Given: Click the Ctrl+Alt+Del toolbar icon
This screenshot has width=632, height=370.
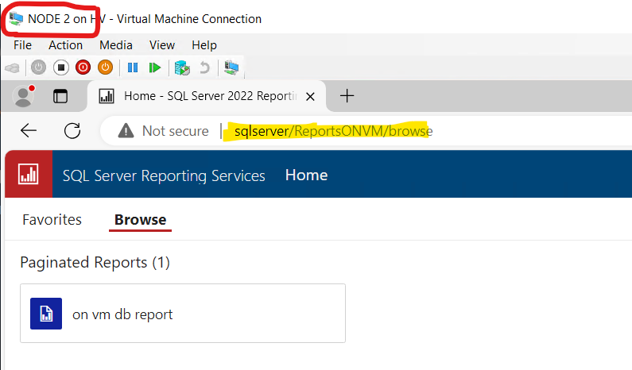Looking at the screenshot, I should (13, 67).
